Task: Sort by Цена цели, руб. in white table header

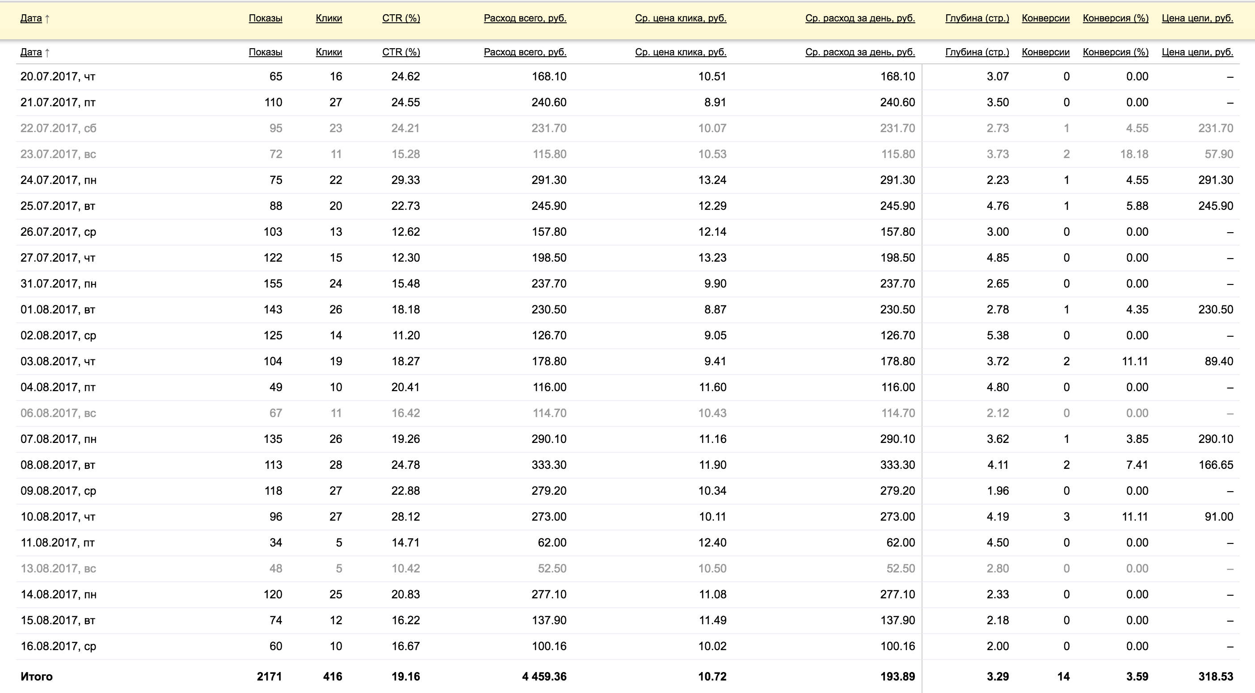Action: point(1197,52)
